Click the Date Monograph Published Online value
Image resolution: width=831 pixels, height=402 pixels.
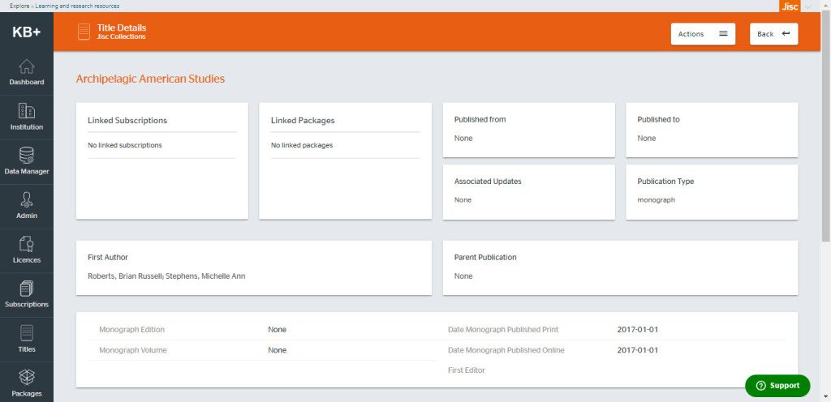click(638, 350)
